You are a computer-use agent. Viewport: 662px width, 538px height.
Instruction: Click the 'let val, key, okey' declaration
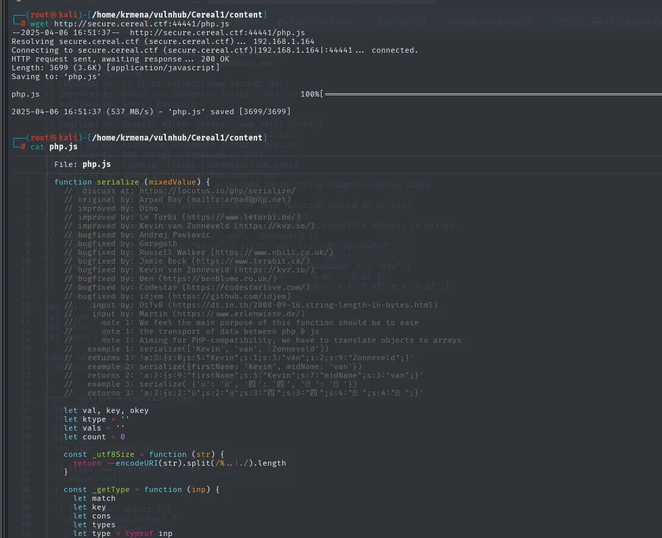106,411
